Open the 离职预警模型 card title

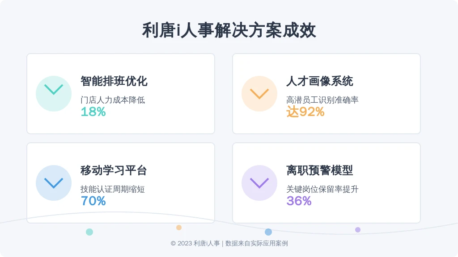(319, 170)
